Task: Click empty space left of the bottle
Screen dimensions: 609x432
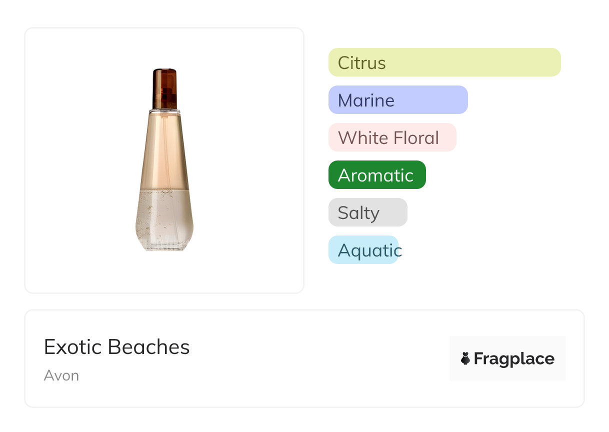Action: pos(75,160)
